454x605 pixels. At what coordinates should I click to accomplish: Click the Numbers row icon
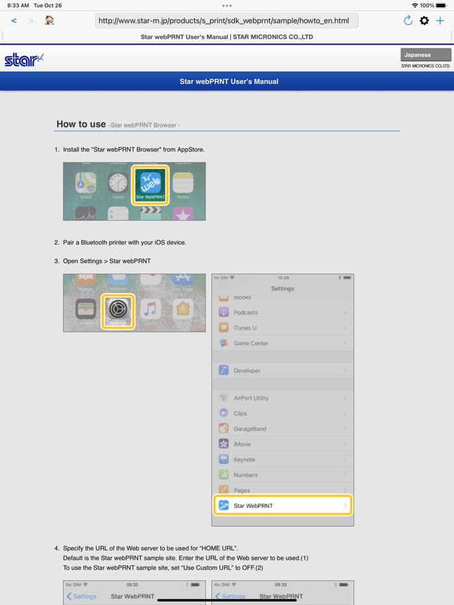[x=224, y=475]
